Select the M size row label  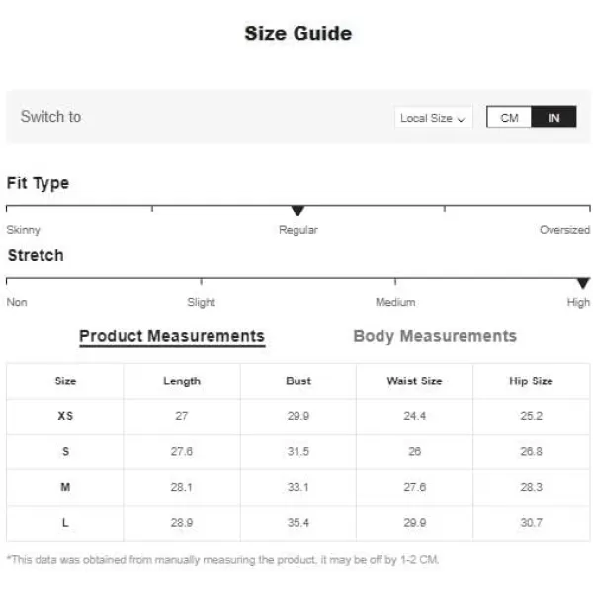point(65,487)
